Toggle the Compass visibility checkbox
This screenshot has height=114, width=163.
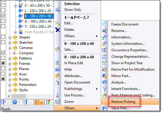click(3, 53)
